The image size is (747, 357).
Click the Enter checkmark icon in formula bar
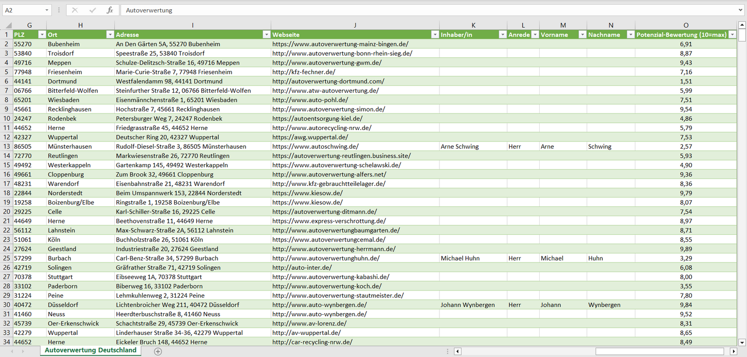point(93,10)
